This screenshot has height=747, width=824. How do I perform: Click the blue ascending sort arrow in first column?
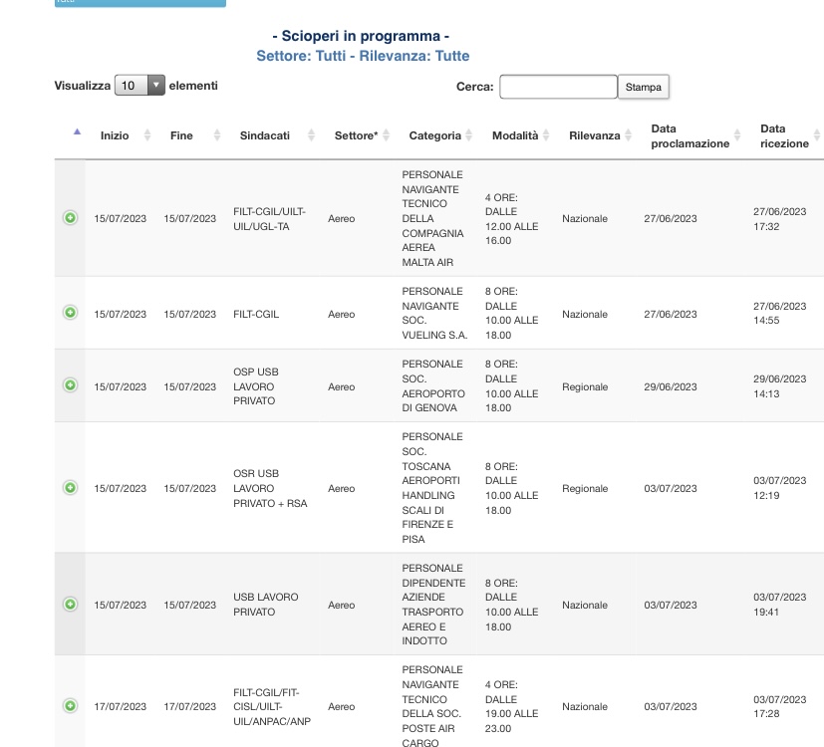tap(77, 132)
